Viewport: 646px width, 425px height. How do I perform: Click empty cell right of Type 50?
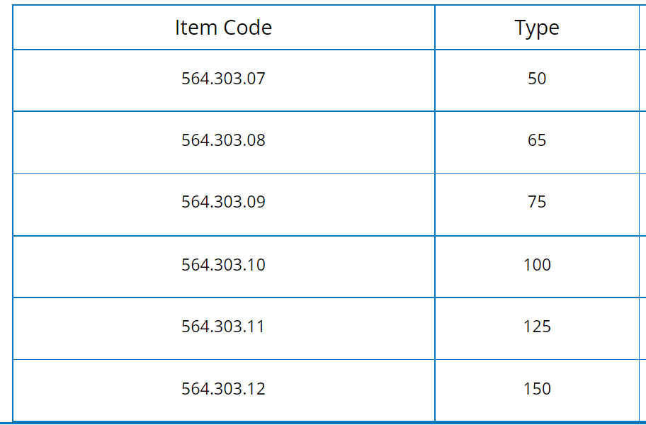point(642,80)
